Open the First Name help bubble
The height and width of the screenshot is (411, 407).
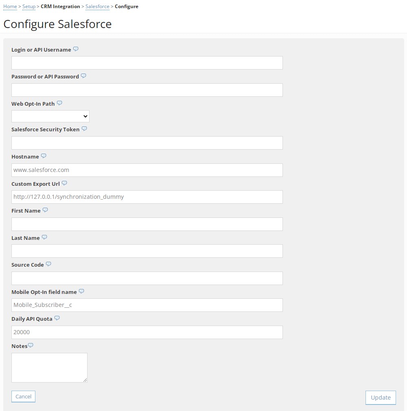(x=45, y=210)
